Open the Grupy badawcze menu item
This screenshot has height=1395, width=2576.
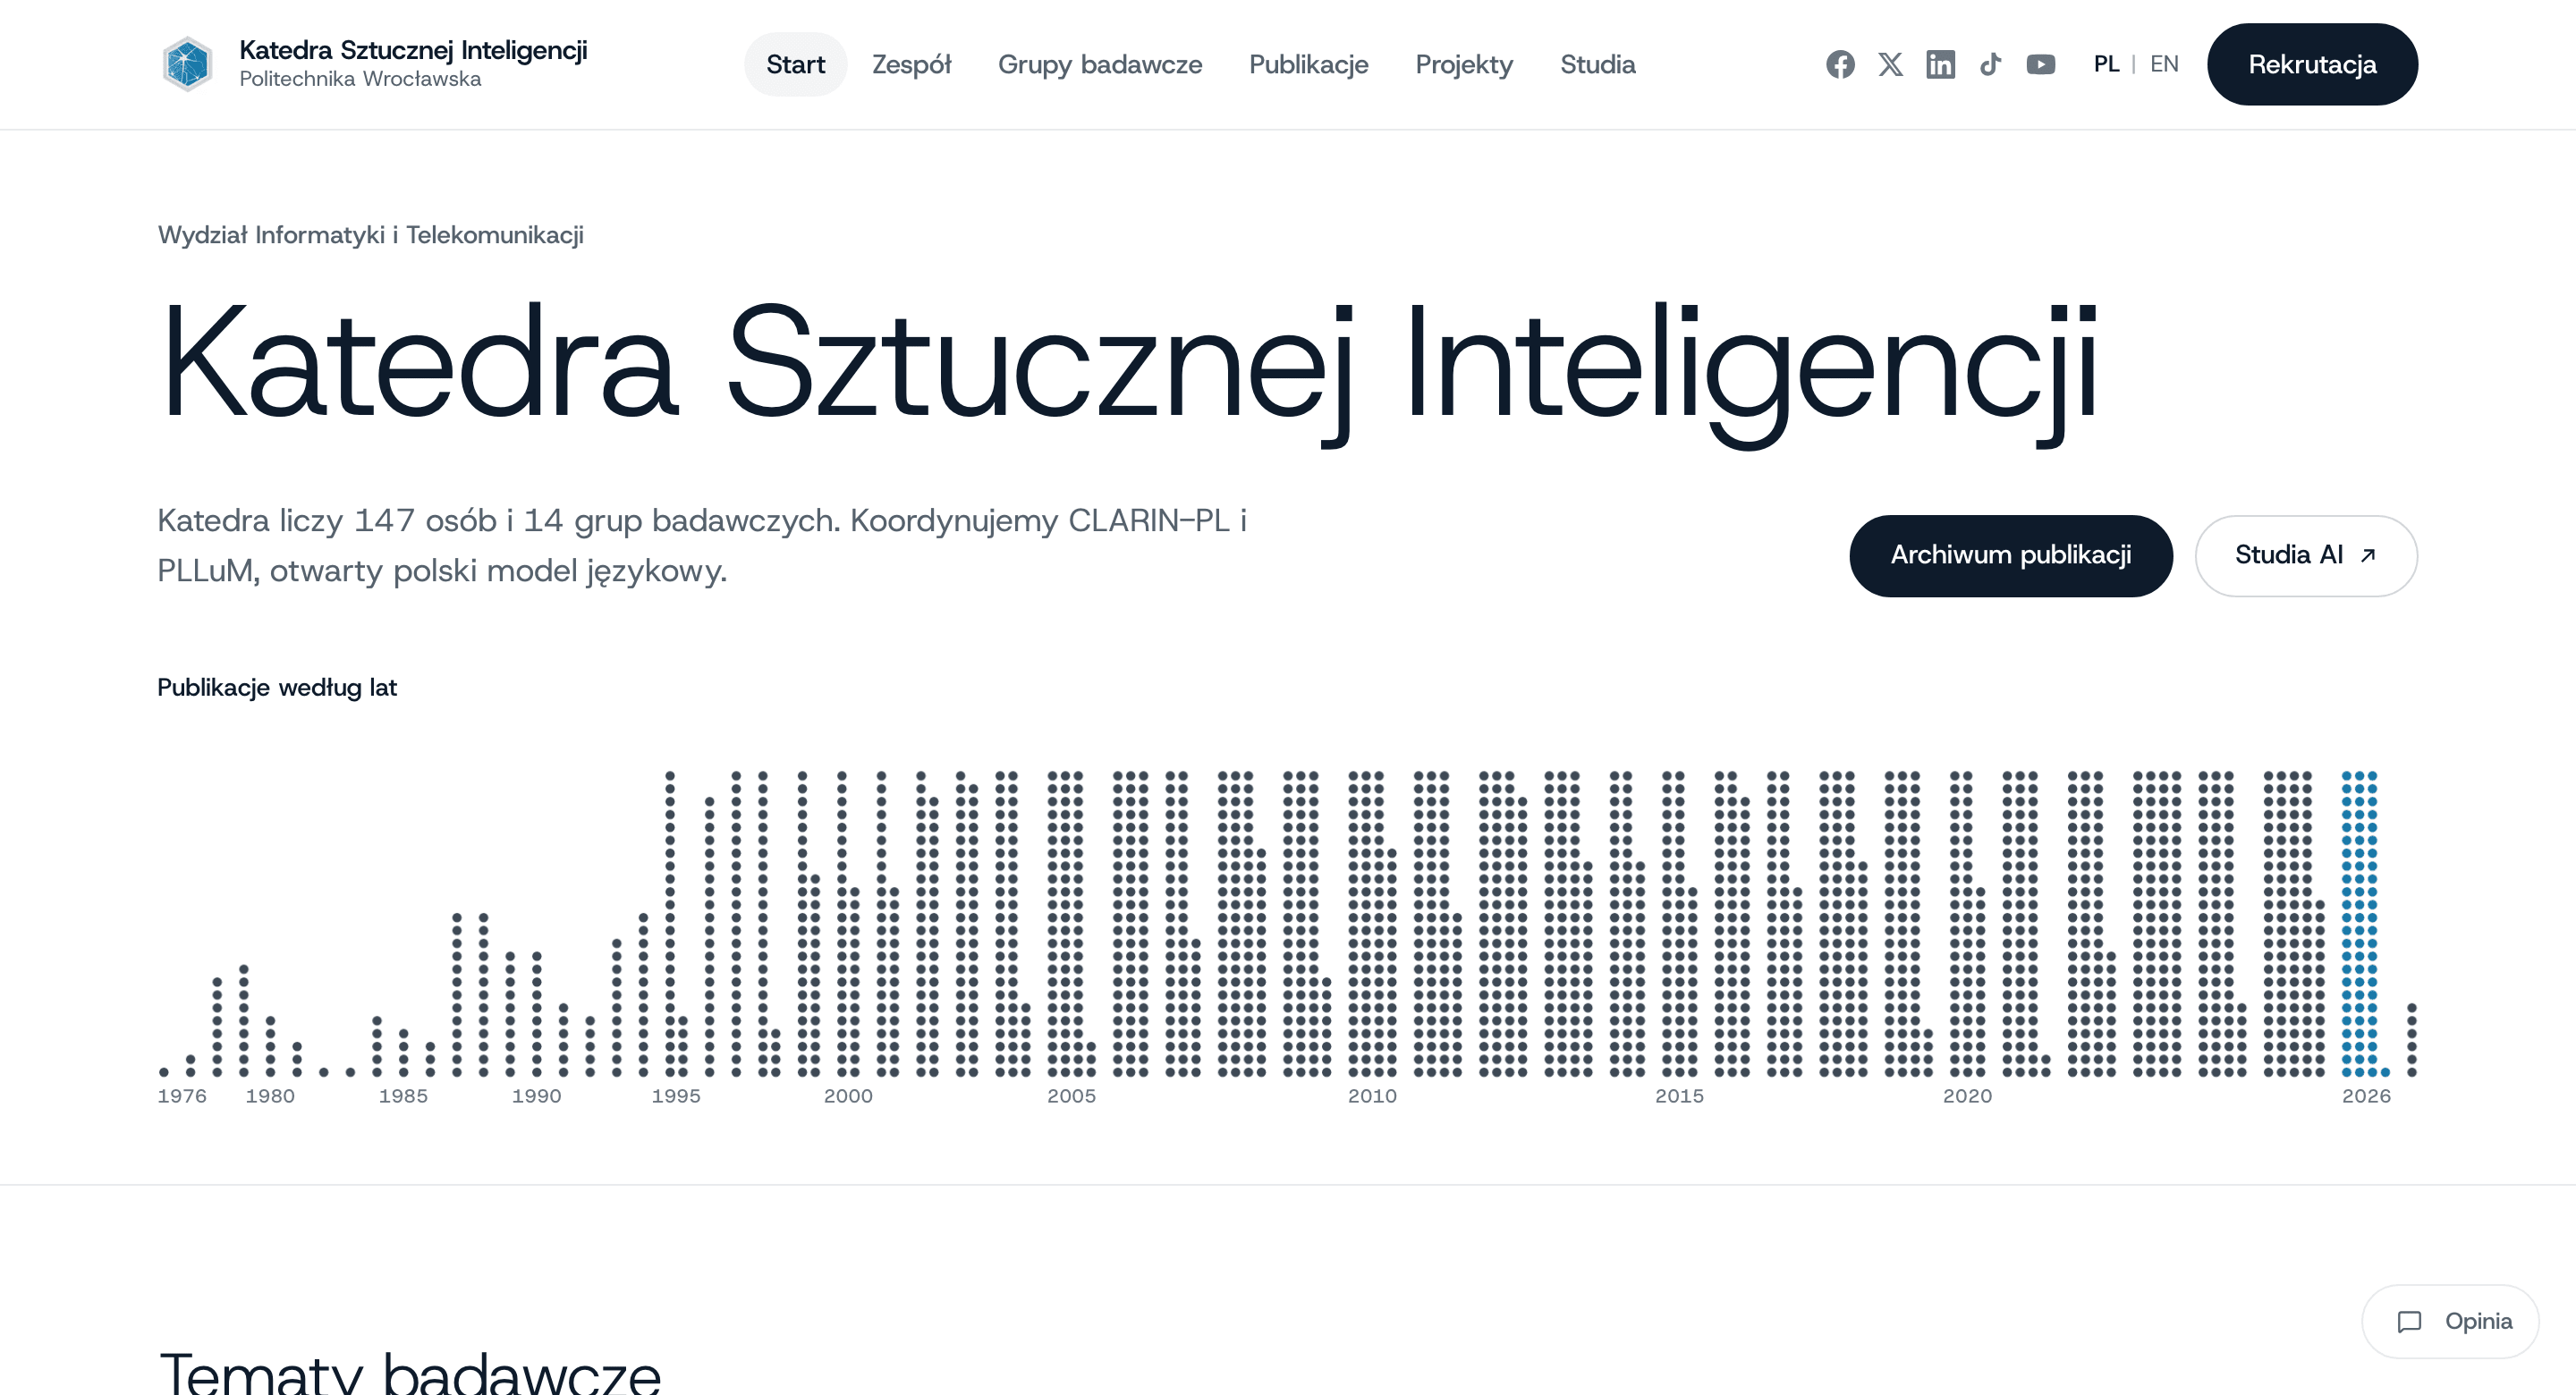1100,64
